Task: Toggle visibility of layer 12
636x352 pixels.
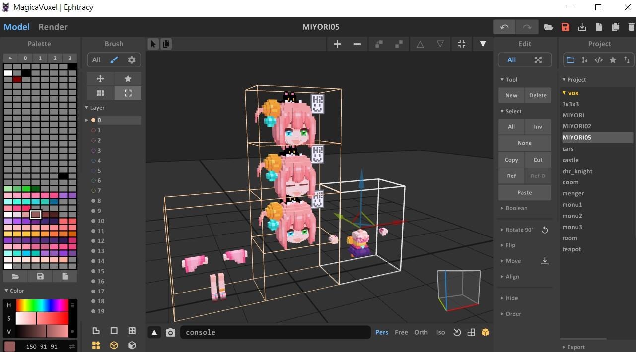Action: (x=93, y=241)
